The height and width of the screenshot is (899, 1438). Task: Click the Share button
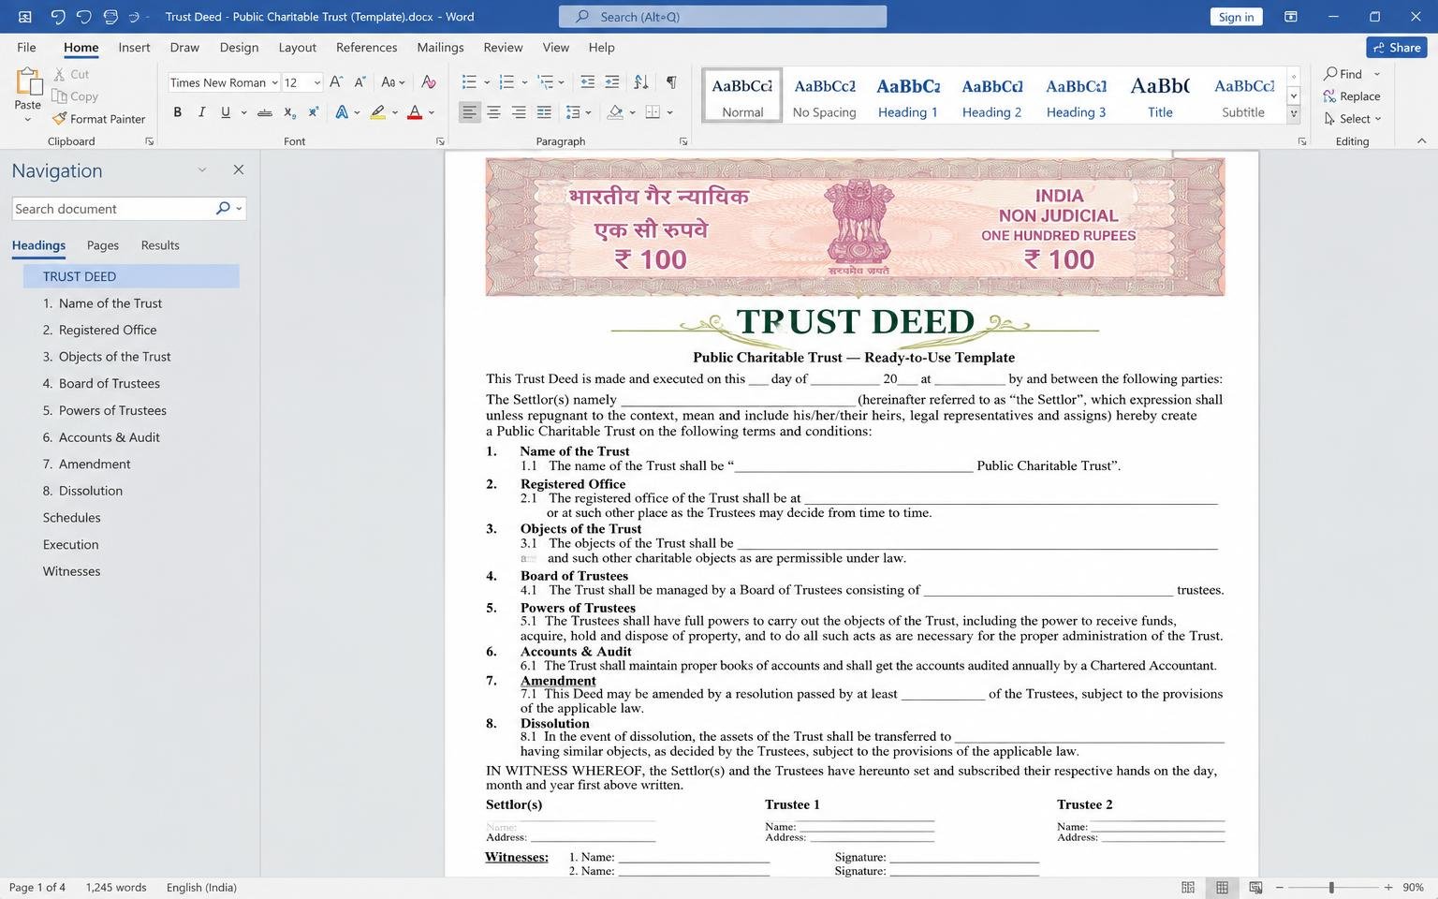1396,48
